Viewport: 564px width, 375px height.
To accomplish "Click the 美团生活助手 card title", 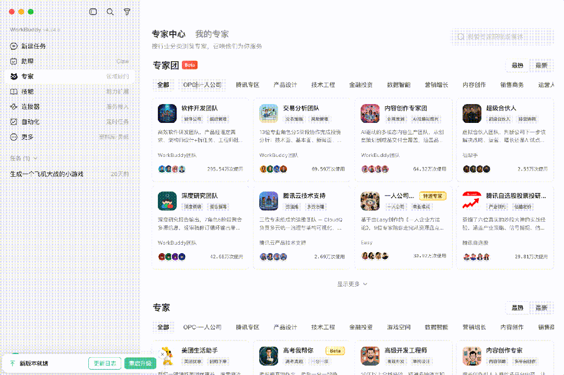I will 200,350.
